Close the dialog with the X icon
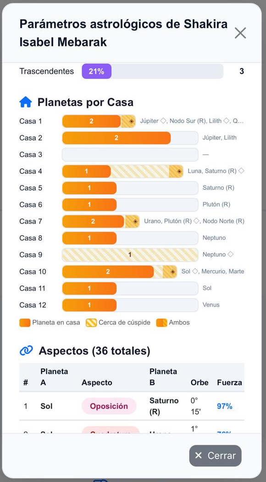The image size is (266, 482). tap(240, 33)
